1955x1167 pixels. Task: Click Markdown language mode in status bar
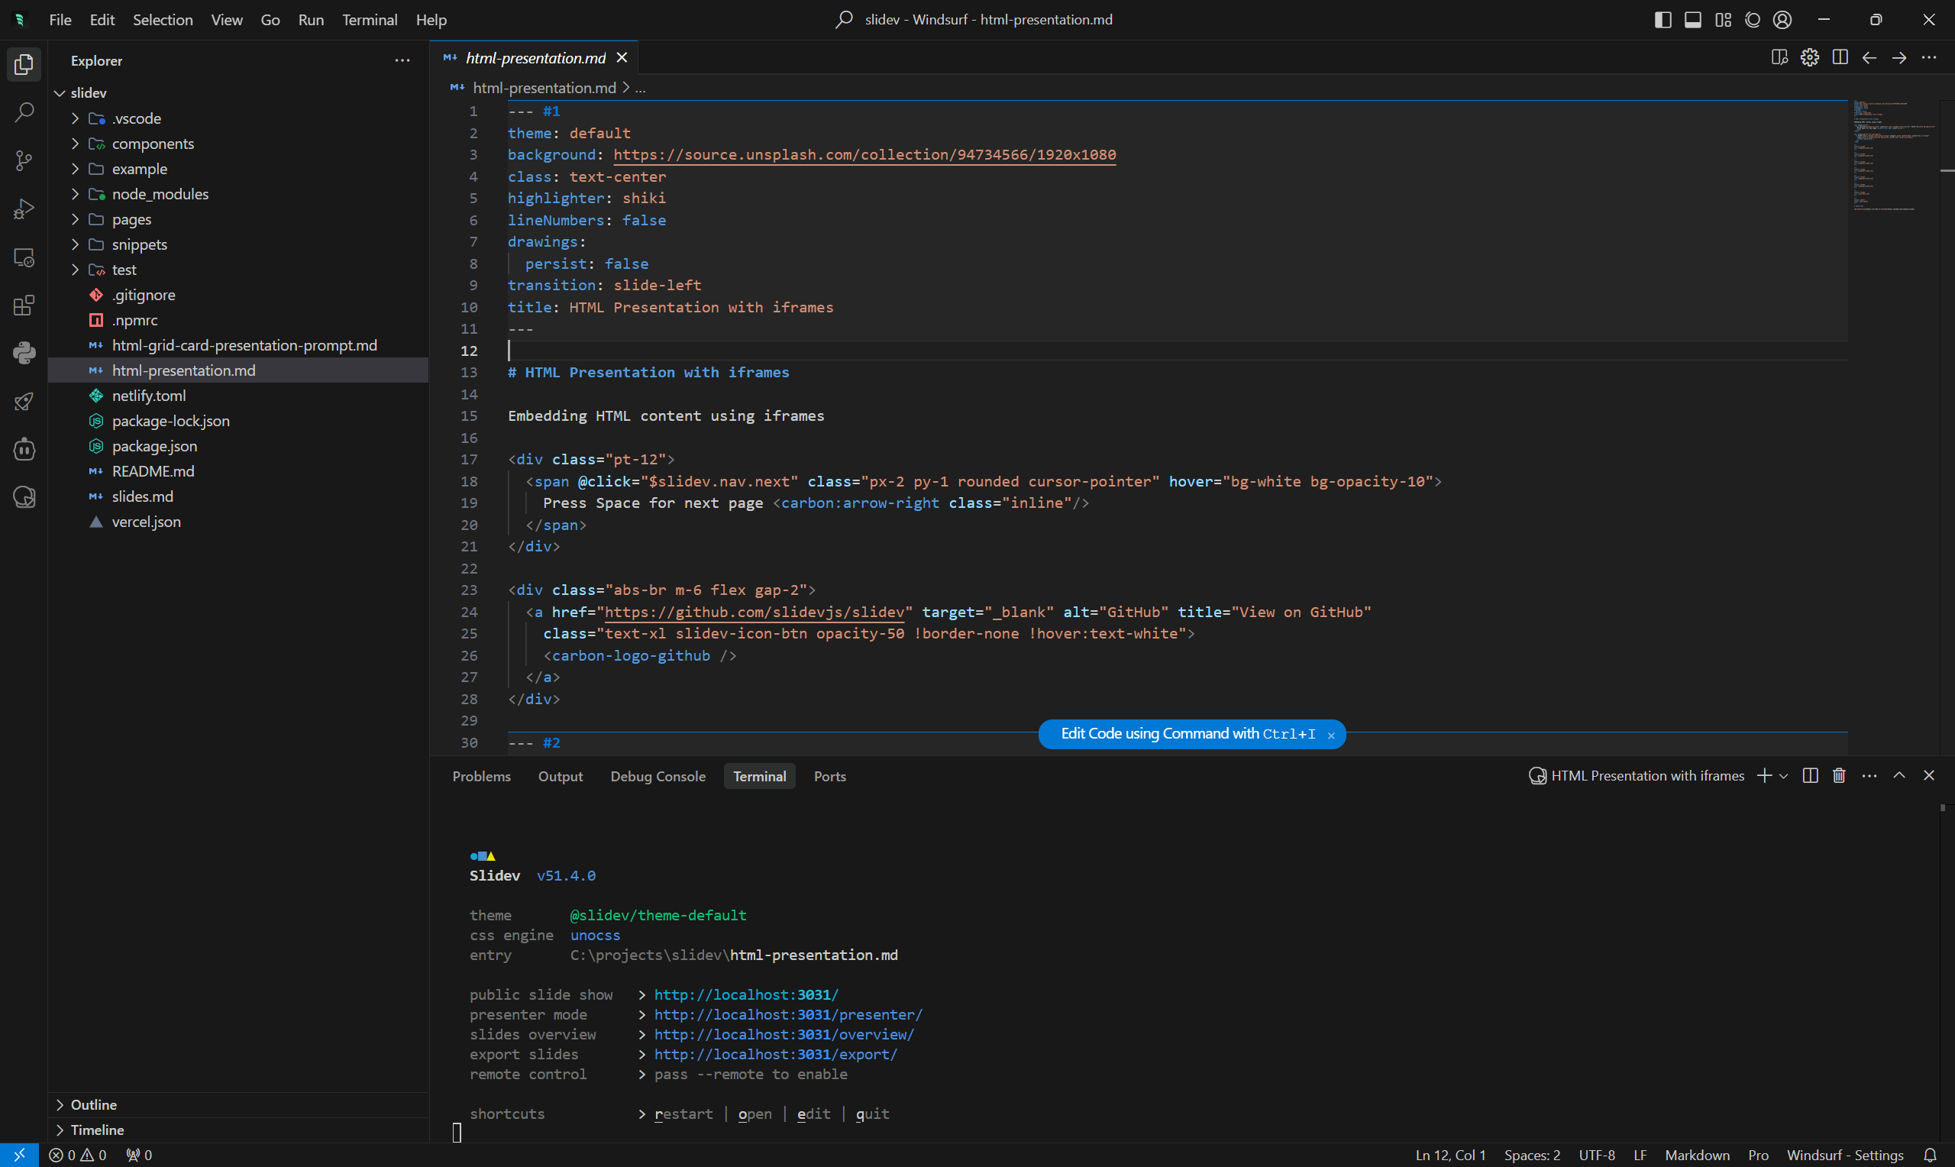point(1696,1155)
